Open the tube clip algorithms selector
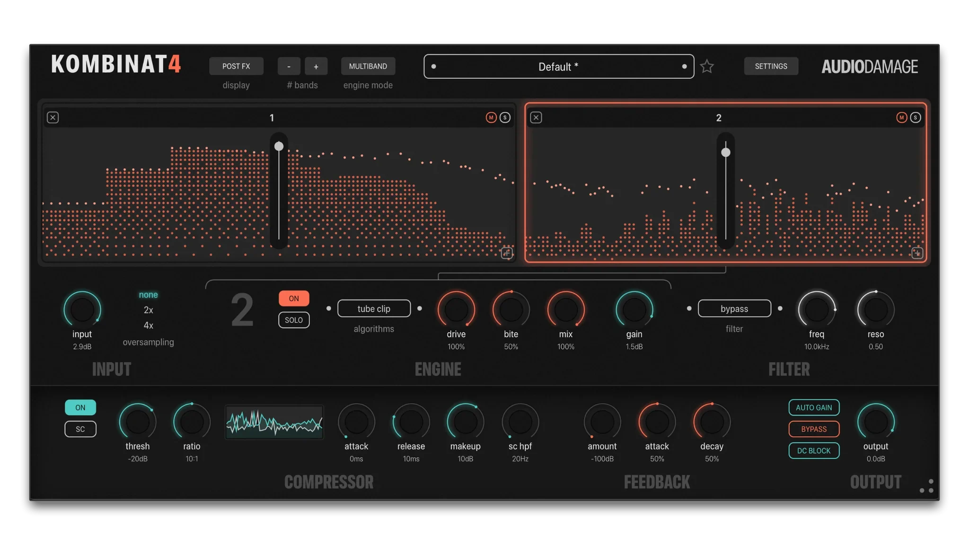This screenshot has height=545, width=969. [374, 308]
